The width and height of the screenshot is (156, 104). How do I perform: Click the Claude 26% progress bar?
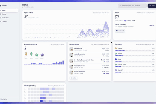pyautogui.click(x=134, y=50)
